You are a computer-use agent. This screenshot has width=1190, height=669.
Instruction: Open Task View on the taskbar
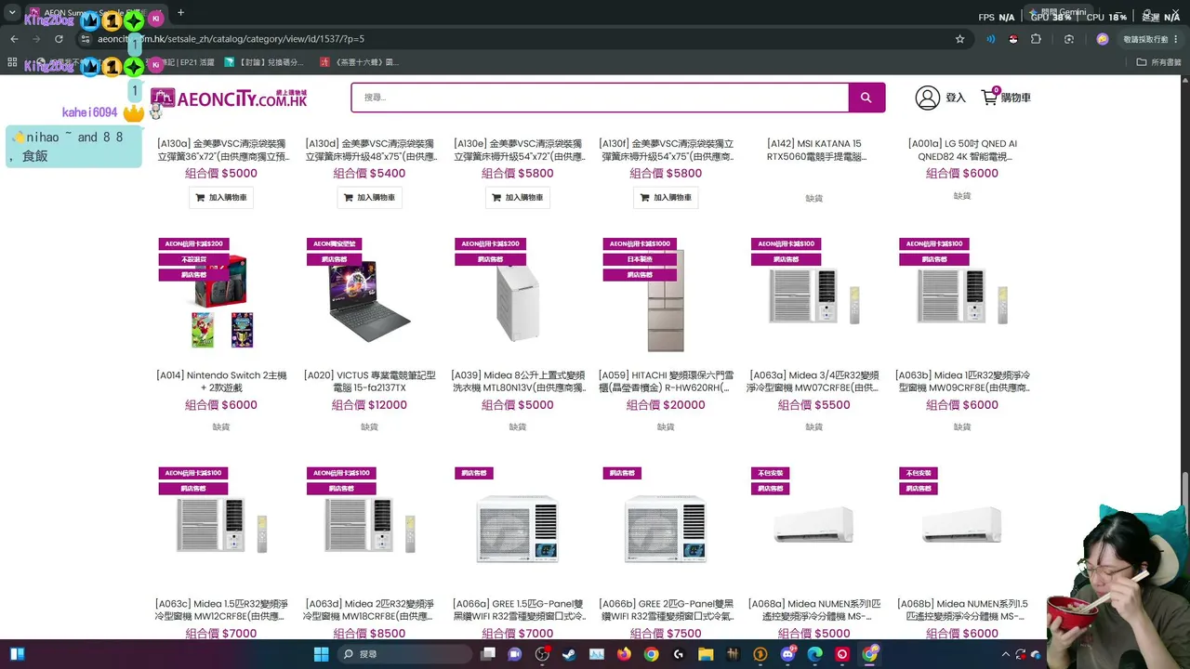[488, 654]
